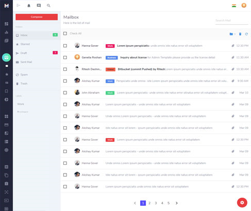The width and height of the screenshot is (251, 211).
Task: Open the Starred folder
Action: [25, 44]
